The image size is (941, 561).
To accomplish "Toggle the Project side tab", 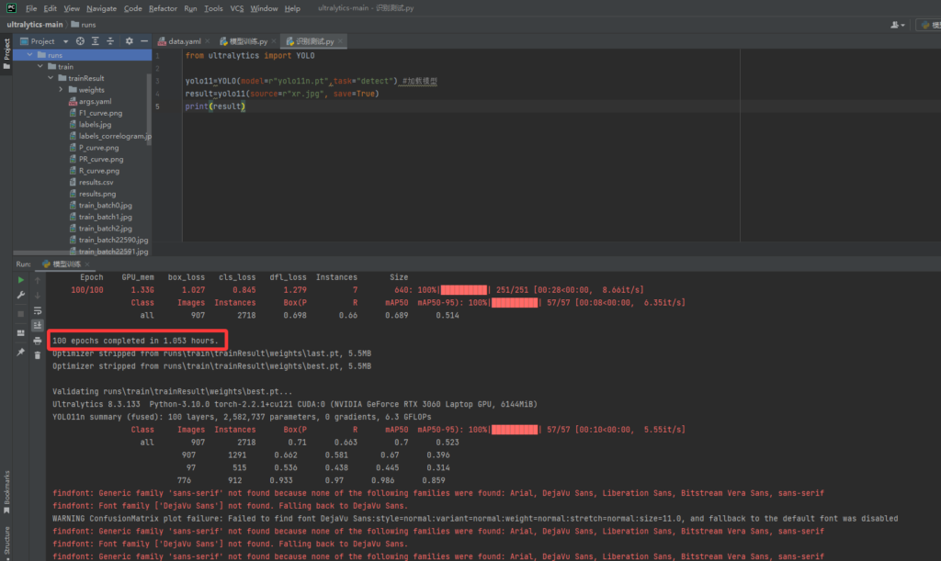I will [x=6, y=53].
